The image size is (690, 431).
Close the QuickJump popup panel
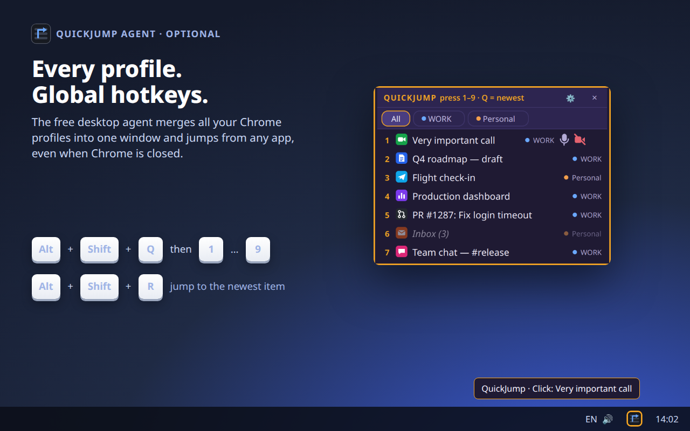(595, 98)
